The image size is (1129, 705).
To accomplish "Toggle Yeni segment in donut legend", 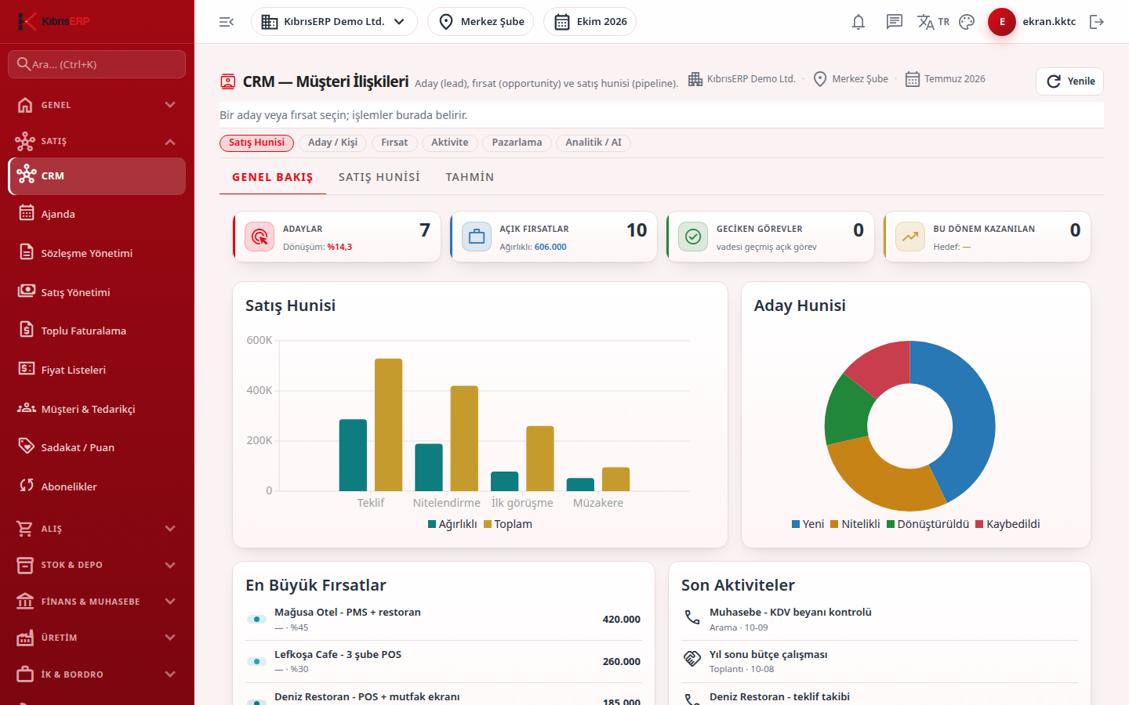I will (x=808, y=524).
